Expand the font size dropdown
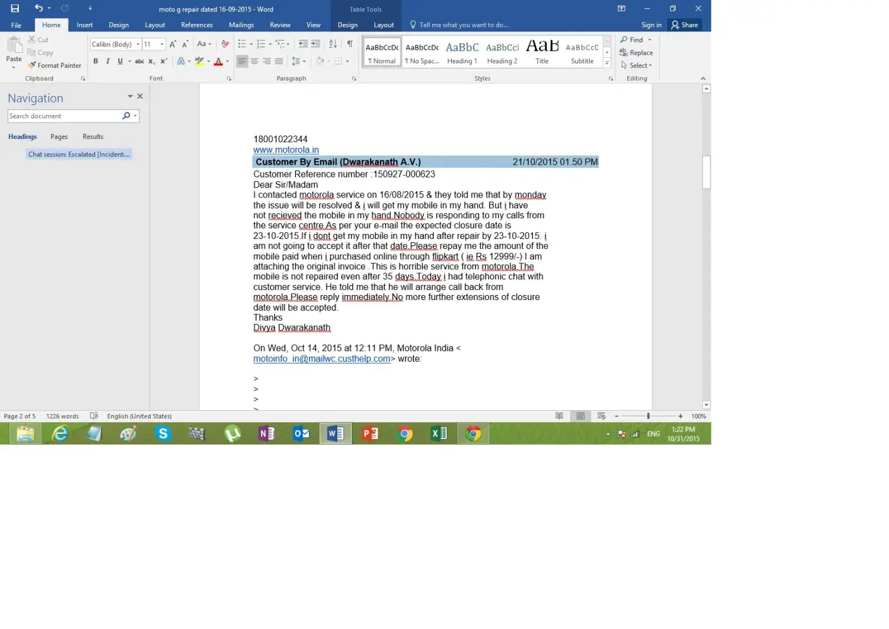 pos(162,45)
